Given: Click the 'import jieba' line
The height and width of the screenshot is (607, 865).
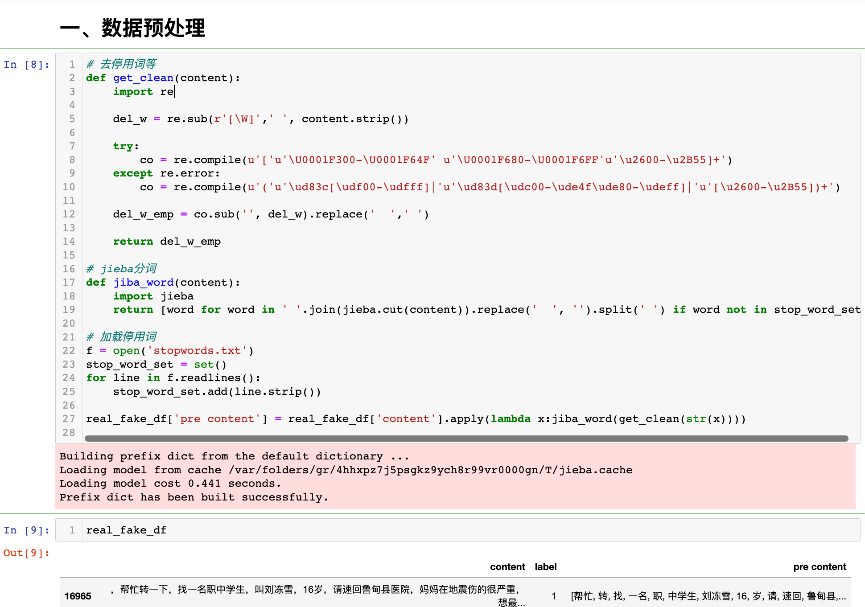Looking at the screenshot, I should 153,296.
